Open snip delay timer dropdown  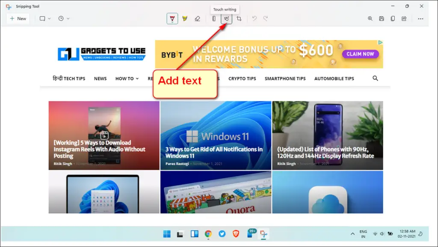coord(64,18)
